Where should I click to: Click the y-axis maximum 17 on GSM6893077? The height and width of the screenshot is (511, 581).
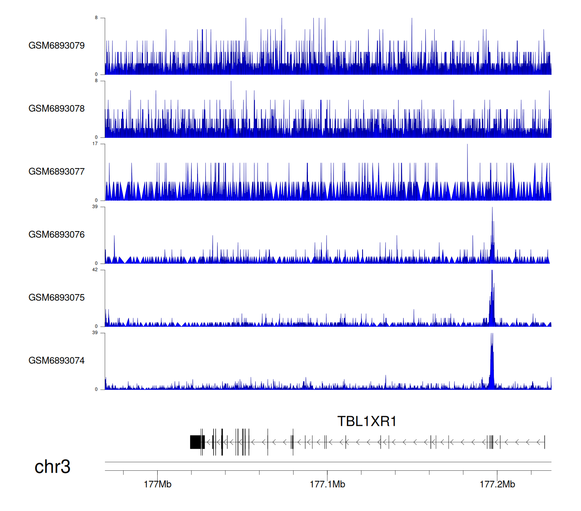pyautogui.click(x=95, y=144)
